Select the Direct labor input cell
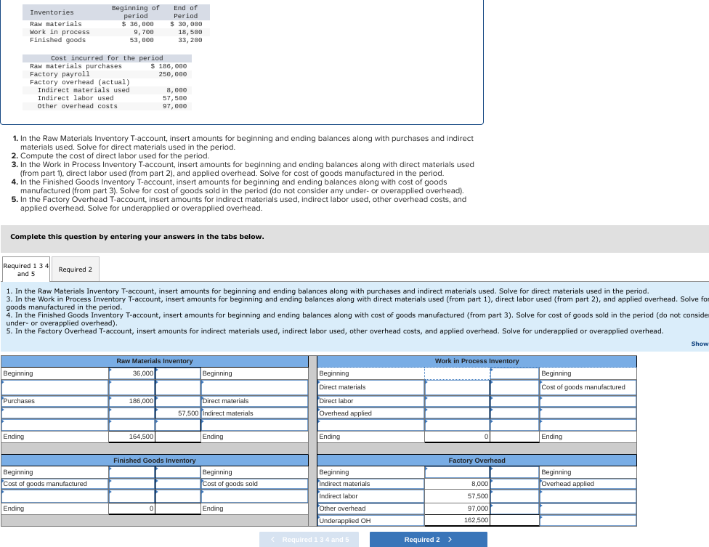Viewport: 709px width, 547px height. (457, 400)
